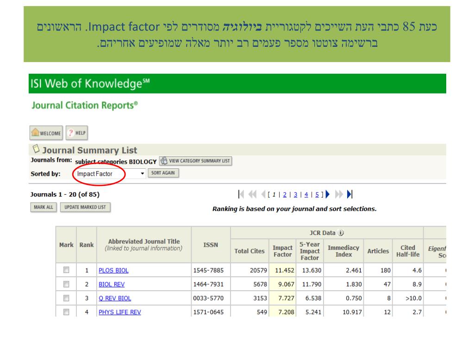Click impact factor value 11.452
Viewport: 474px width, 356px height.
[x=285, y=270]
